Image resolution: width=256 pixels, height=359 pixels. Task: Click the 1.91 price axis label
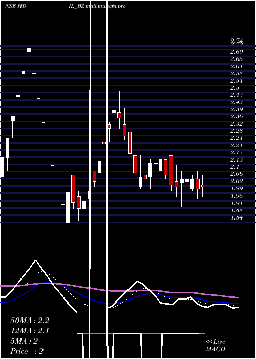pos(237,203)
